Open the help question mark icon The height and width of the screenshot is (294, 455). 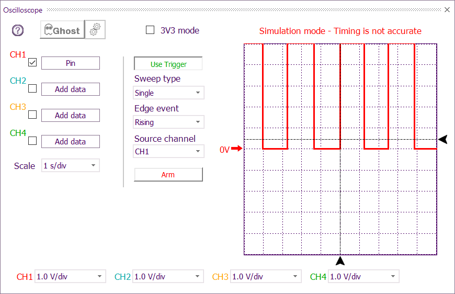click(18, 30)
